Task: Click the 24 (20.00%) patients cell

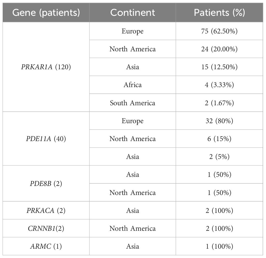Action: (x=219, y=49)
